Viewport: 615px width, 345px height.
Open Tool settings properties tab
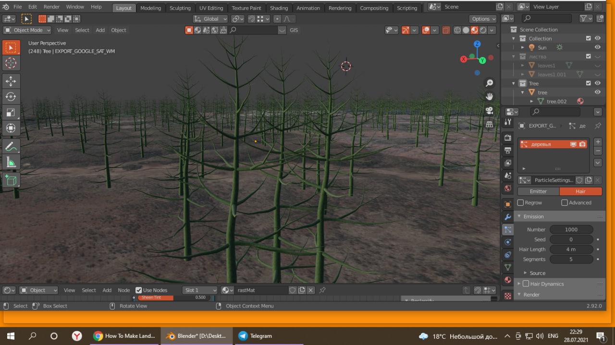(x=507, y=122)
